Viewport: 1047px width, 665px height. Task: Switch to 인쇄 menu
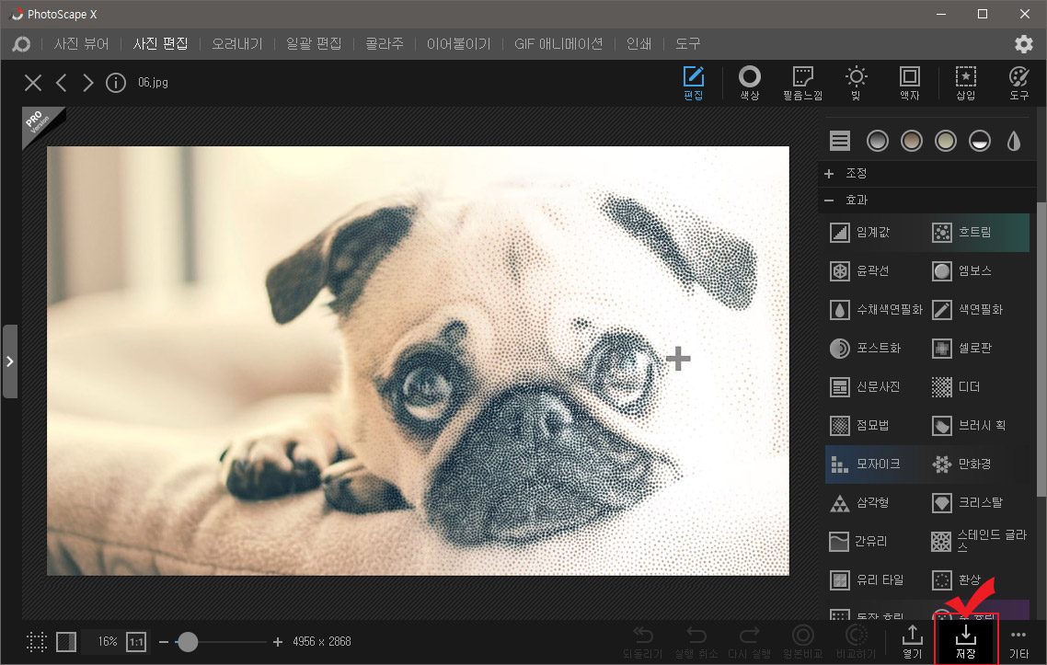pos(639,44)
